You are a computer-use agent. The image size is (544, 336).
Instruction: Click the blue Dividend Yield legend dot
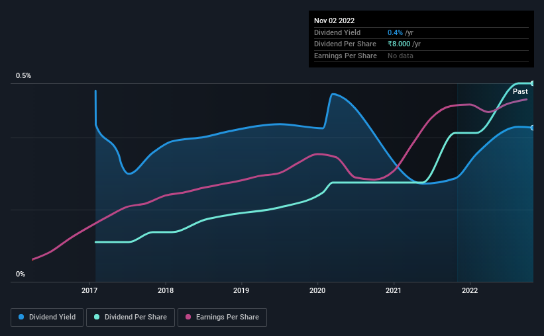tap(21, 317)
